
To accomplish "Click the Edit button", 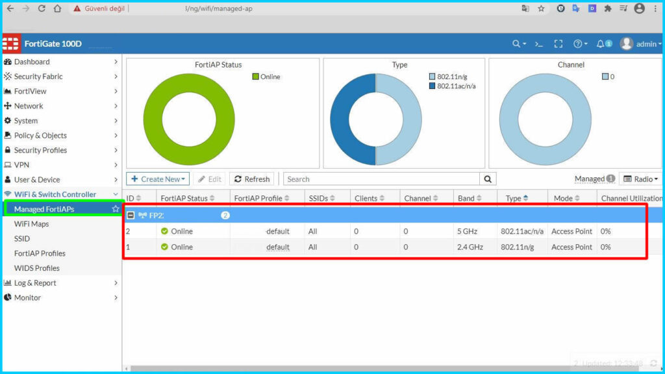I will 210,179.
